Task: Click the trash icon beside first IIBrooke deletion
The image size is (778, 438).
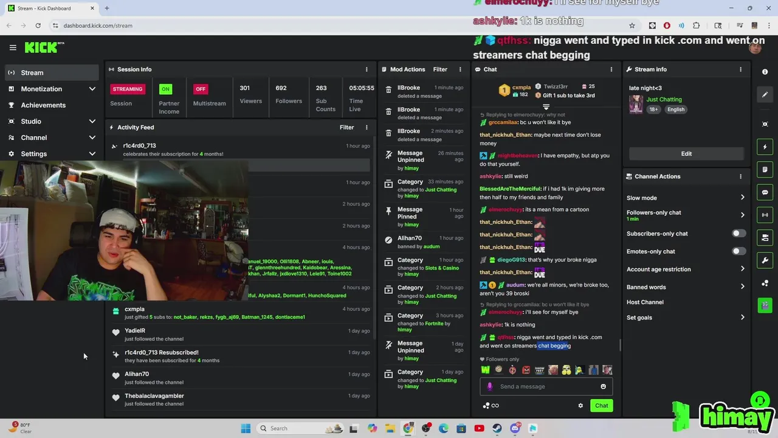Action: (388, 90)
